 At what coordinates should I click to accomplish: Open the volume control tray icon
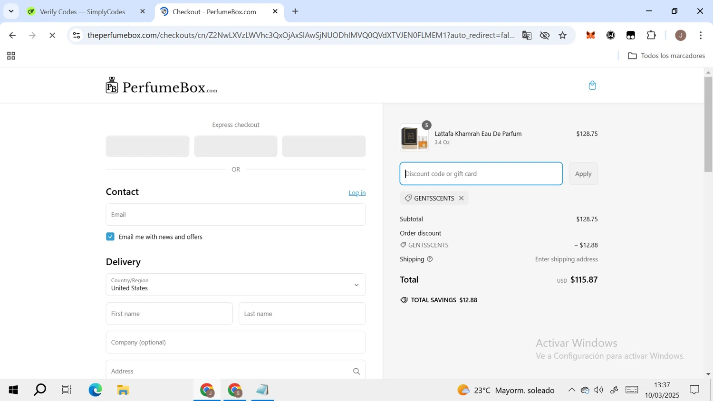pyautogui.click(x=599, y=390)
